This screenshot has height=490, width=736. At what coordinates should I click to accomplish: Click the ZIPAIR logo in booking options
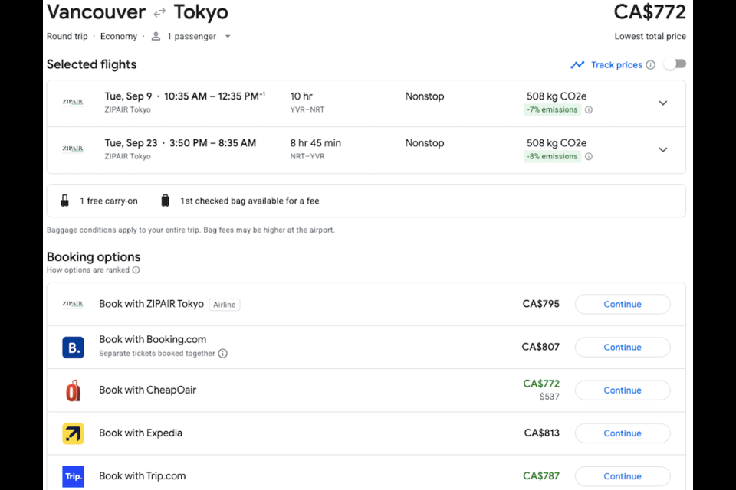(73, 304)
